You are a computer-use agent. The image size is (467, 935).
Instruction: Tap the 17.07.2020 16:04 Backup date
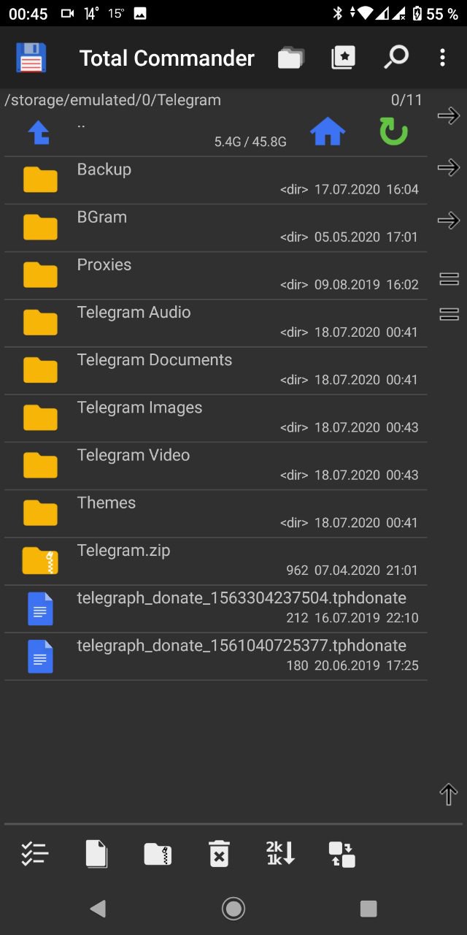(x=366, y=190)
